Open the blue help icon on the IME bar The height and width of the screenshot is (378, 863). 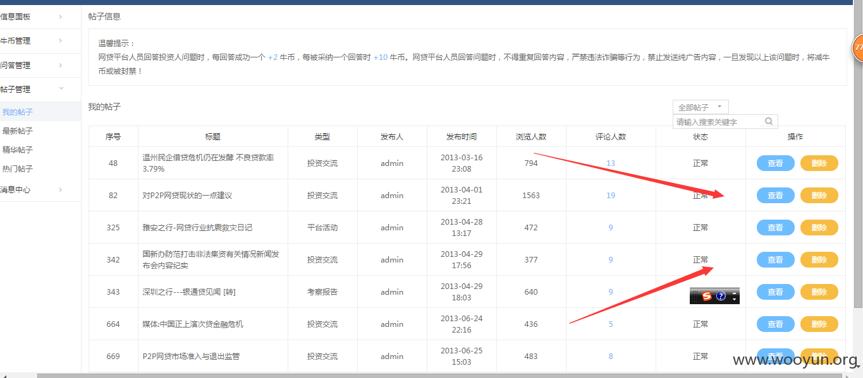point(721,295)
